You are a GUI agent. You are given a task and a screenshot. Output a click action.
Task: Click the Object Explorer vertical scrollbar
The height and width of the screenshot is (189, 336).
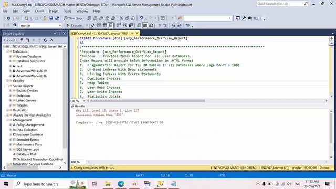click(65, 98)
